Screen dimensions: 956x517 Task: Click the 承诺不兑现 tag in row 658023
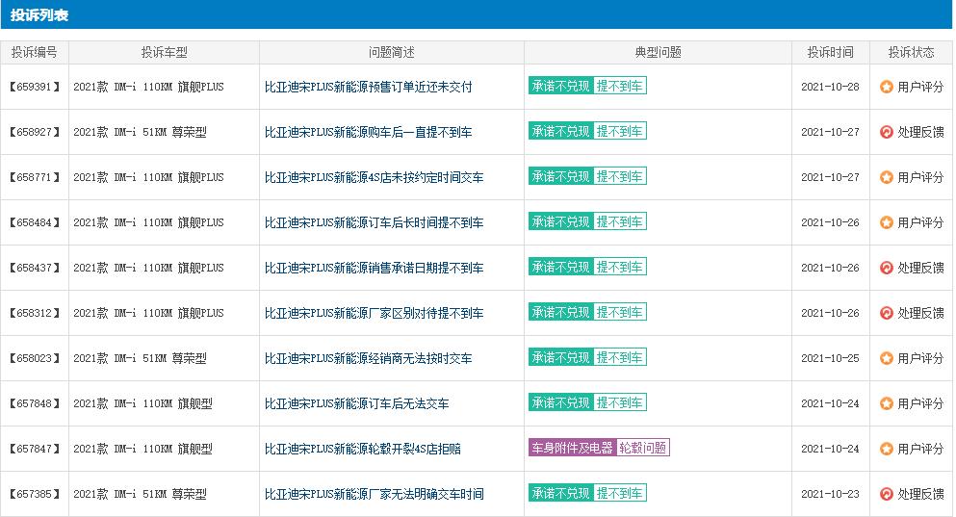tap(560, 357)
